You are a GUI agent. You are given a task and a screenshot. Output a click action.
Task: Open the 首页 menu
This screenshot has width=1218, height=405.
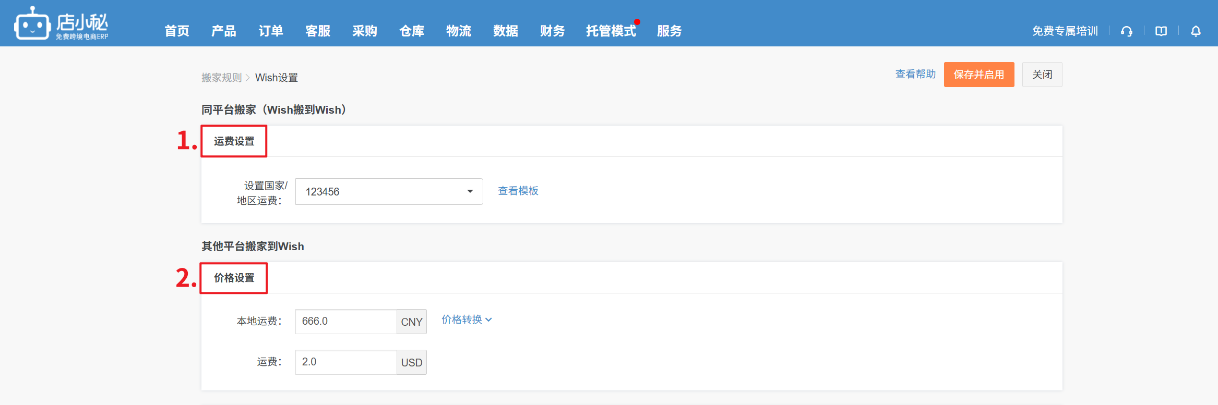coord(177,31)
